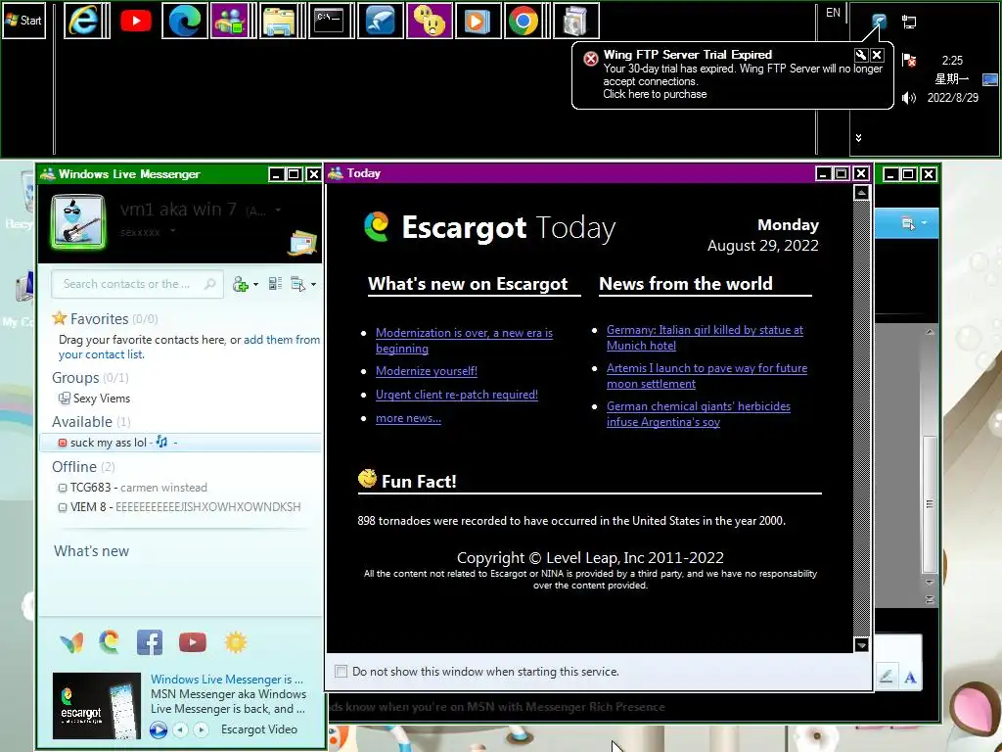Viewport: 1002px width, 752px height.
Task: Open the yellow smiley taskbar app
Action: click(x=429, y=21)
